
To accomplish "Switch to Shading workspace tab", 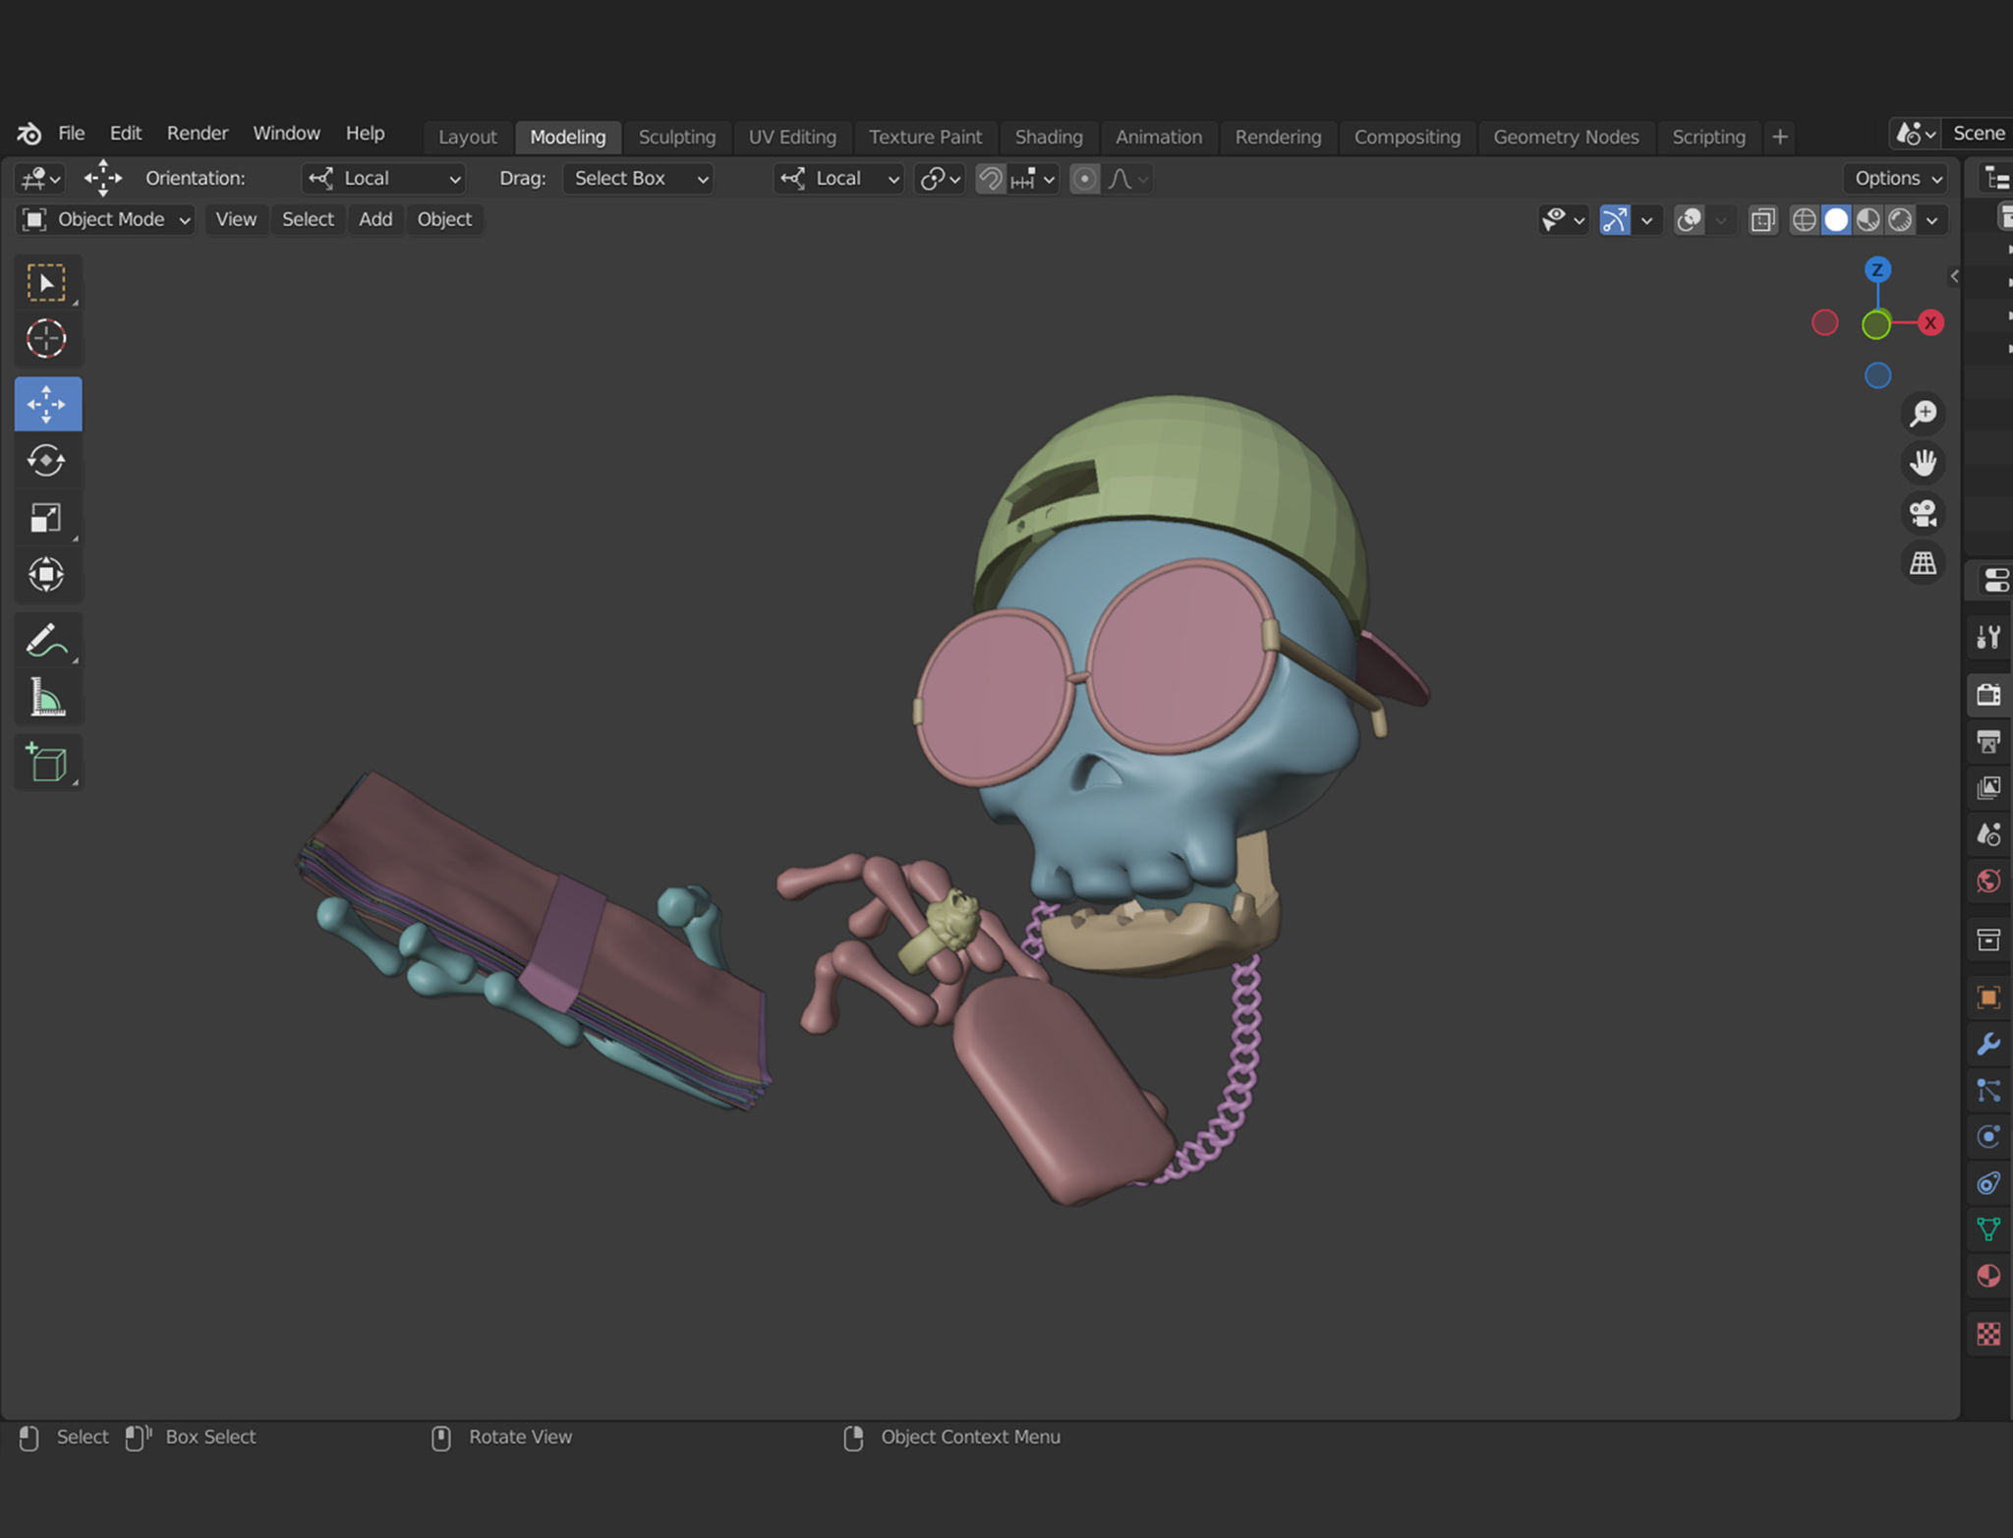I will pos(1049,137).
